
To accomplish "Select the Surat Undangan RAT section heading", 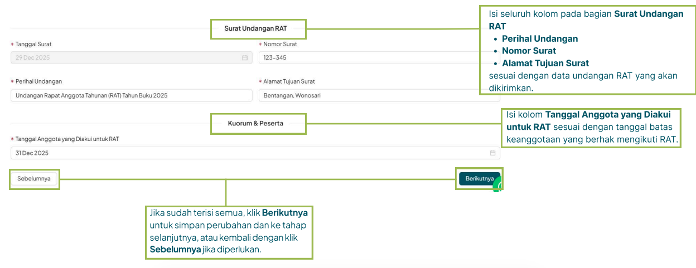I will click(x=258, y=28).
